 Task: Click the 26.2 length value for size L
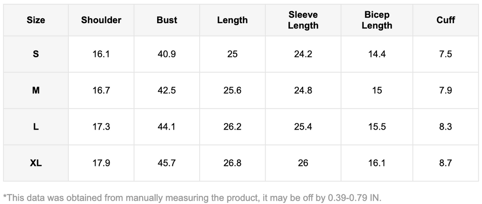pyautogui.click(x=232, y=127)
